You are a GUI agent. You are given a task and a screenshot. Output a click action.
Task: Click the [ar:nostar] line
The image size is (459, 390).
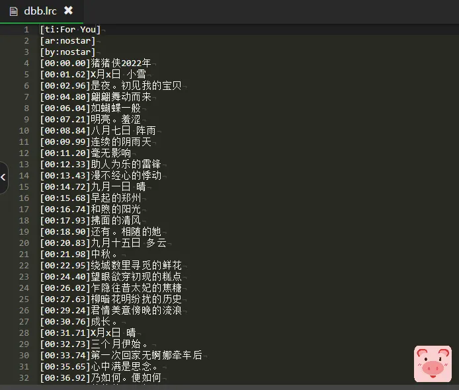[67, 41]
